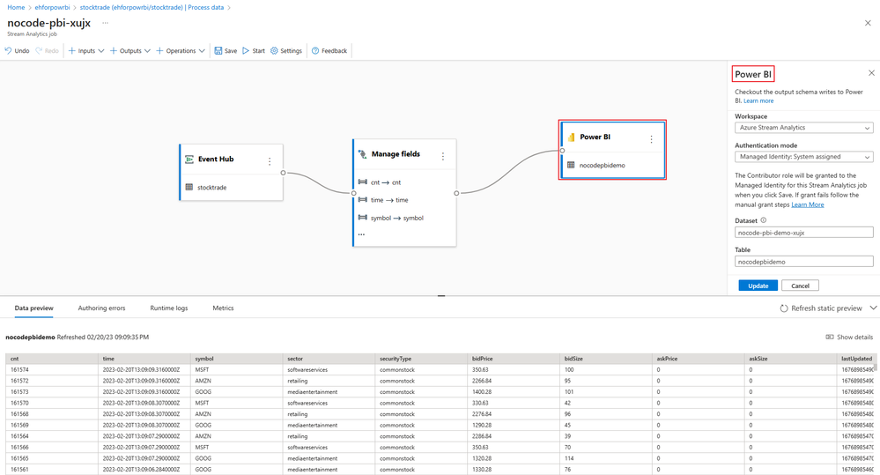The width and height of the screenshot is (880, 475).
Task: Open Learn More link for manual grant steps
Action: (x=807, y=205)
